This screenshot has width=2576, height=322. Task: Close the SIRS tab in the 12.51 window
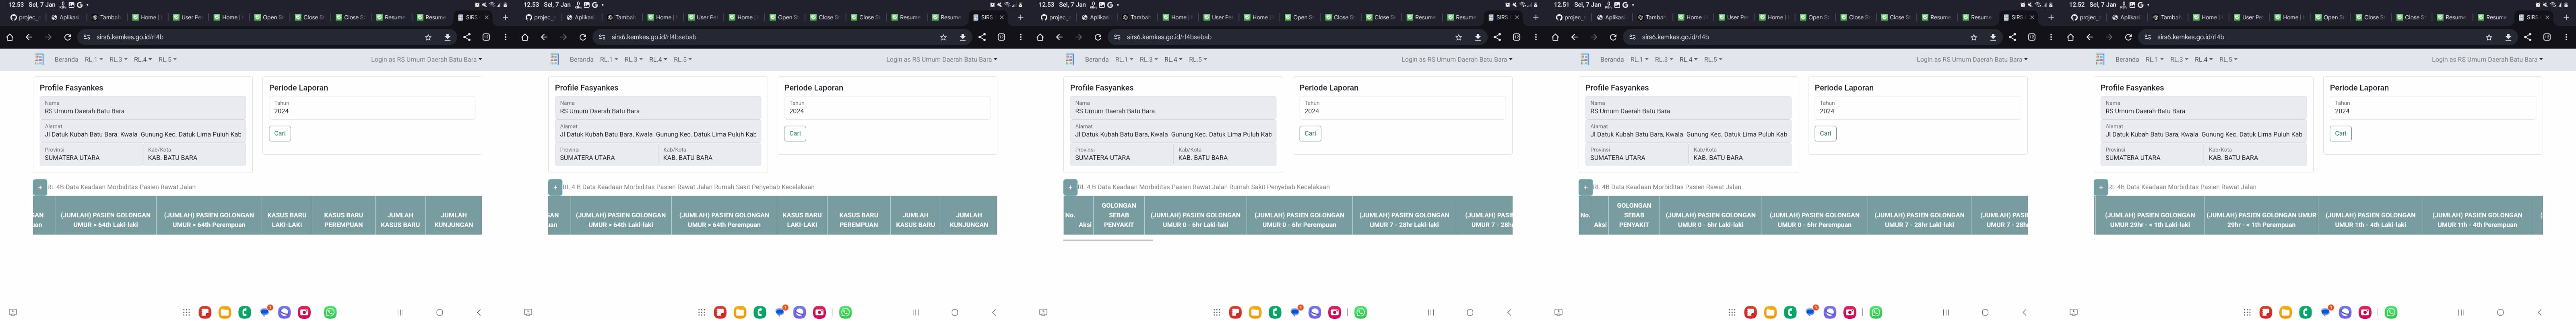coord(2032,17)
